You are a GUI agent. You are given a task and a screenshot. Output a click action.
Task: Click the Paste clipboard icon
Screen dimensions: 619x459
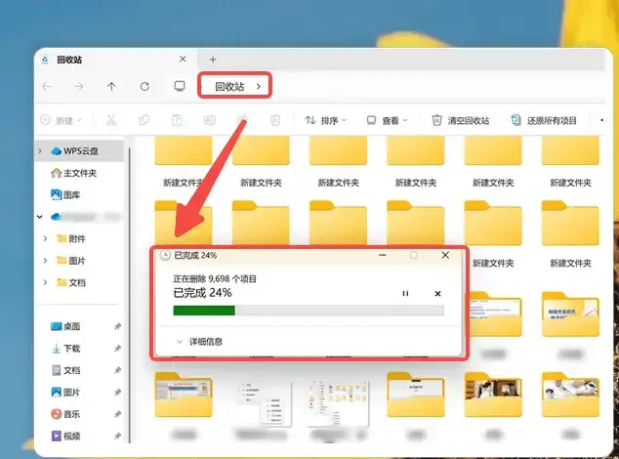point(177,120)
